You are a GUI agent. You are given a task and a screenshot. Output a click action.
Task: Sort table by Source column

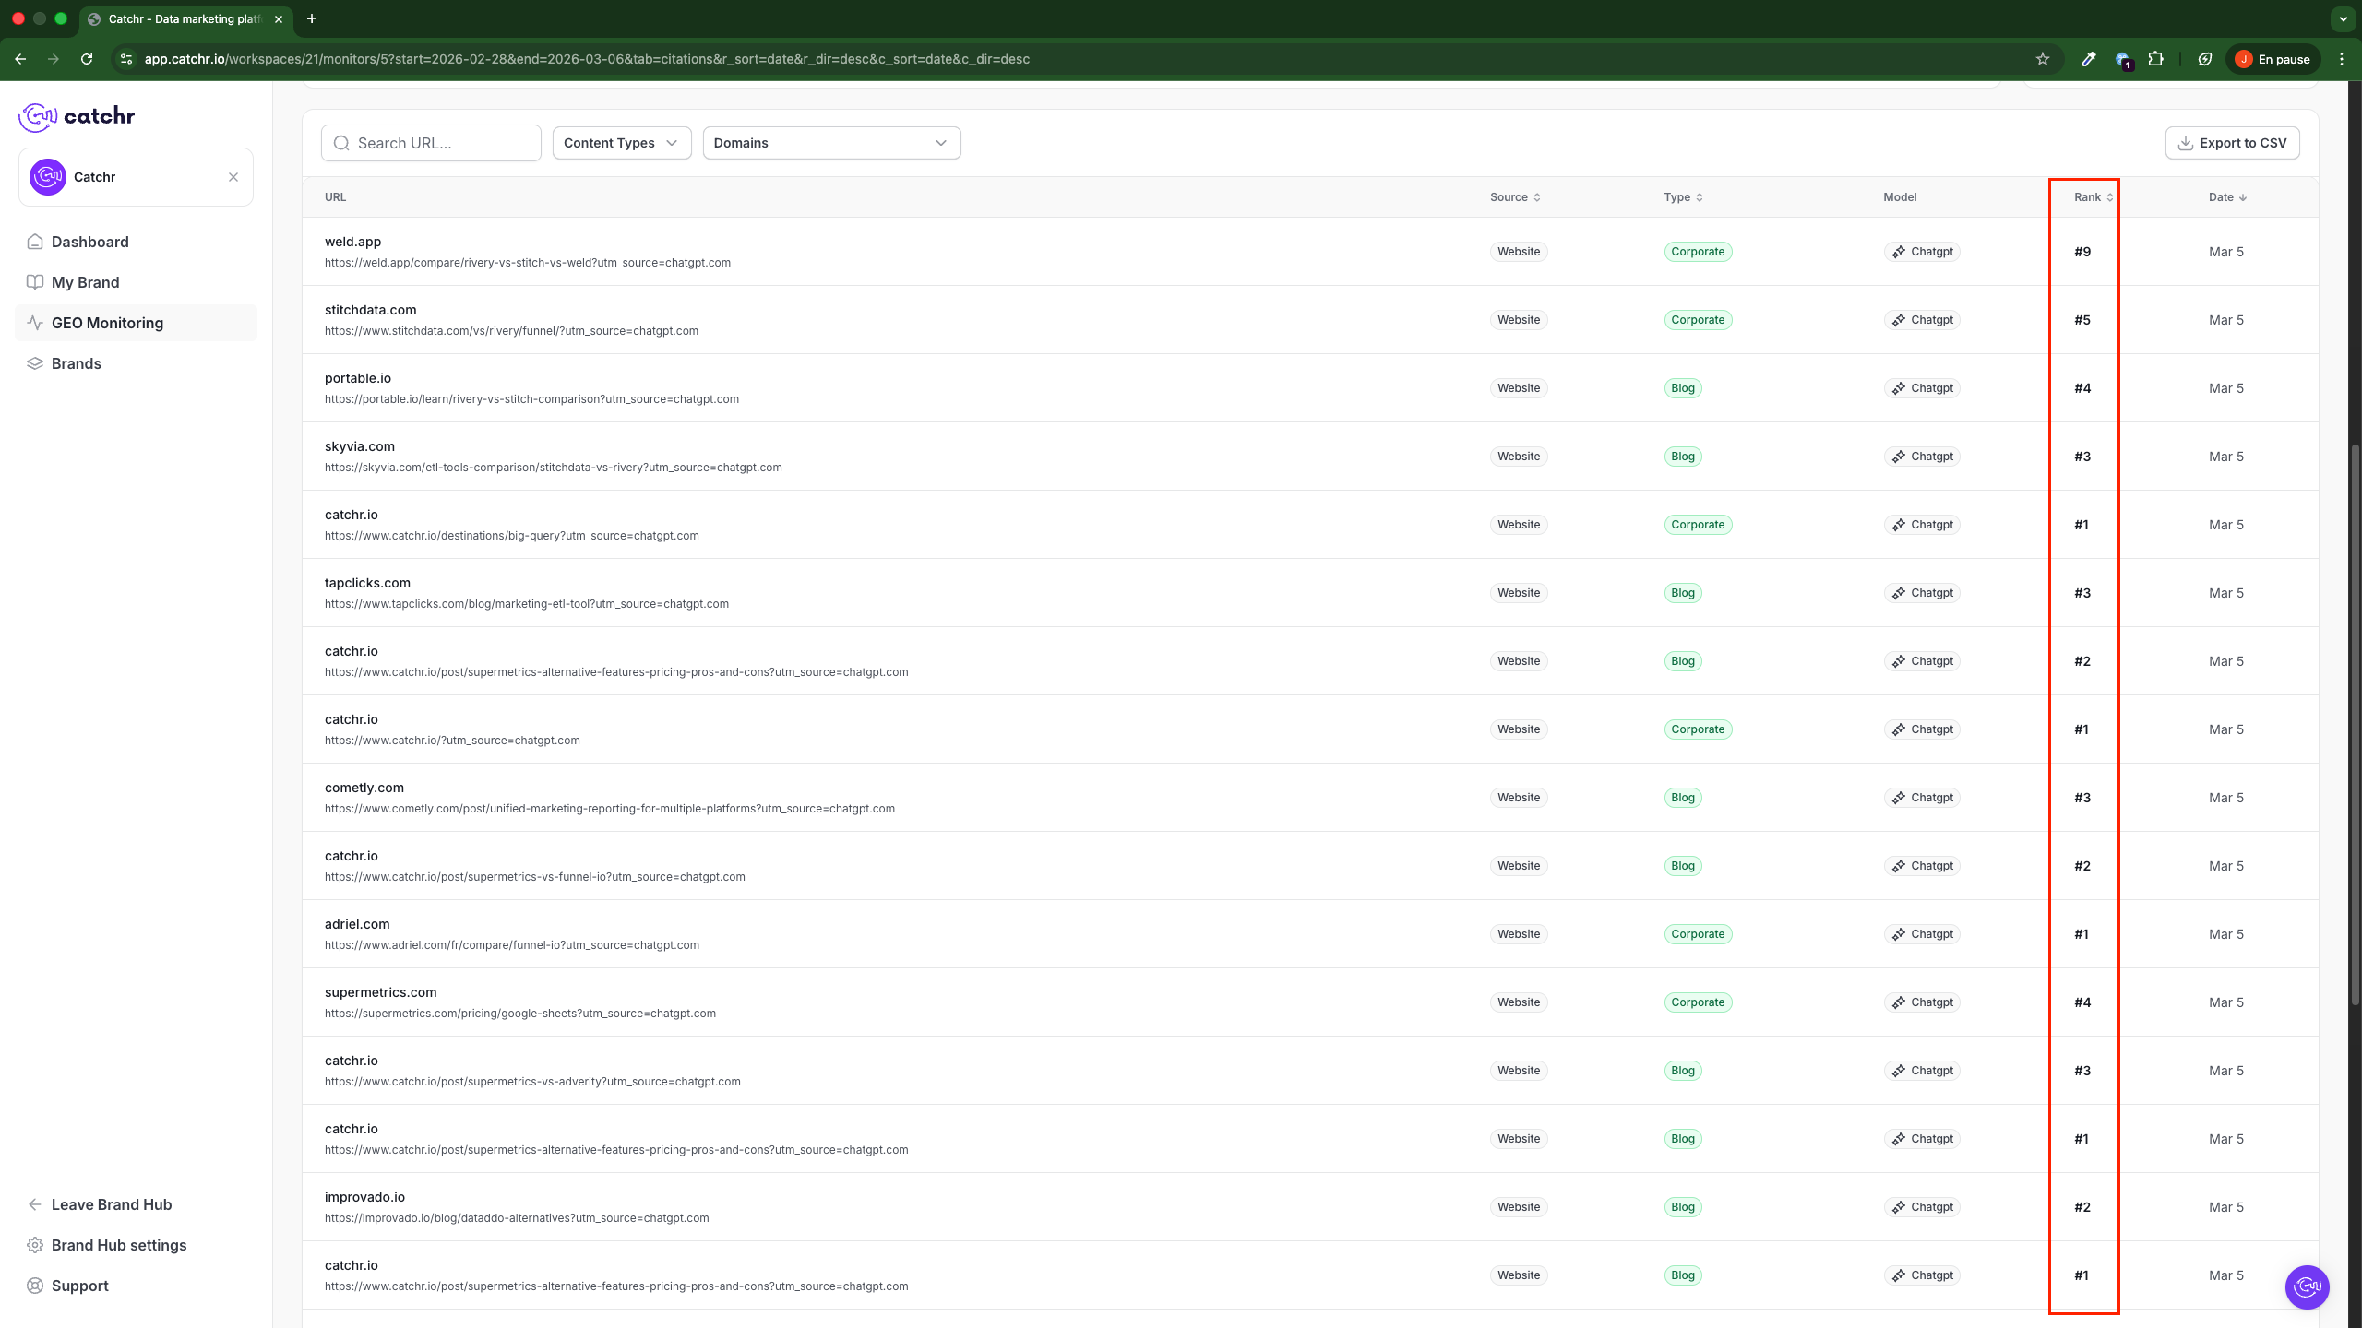(x=1514, y=197)
